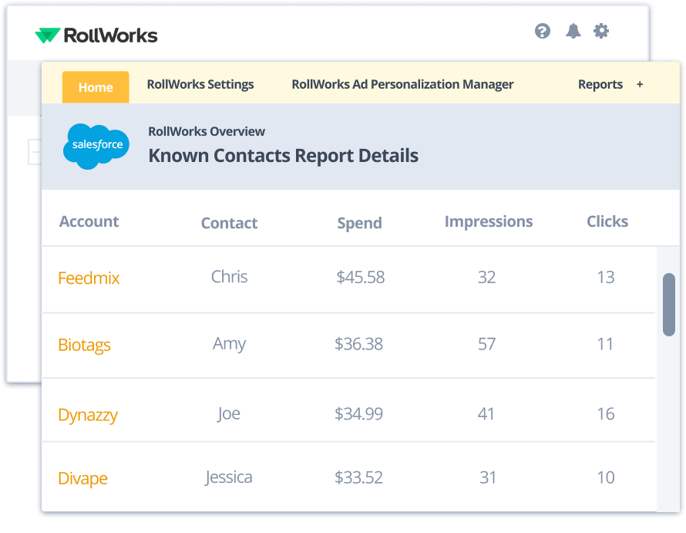
Task: Open the RollWorks Settings tab
Action: (x=200, y=85)
